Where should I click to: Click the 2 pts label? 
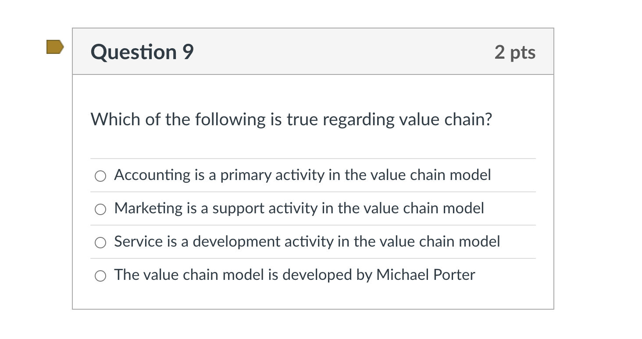pyautogui.click(x=516, y=52)
